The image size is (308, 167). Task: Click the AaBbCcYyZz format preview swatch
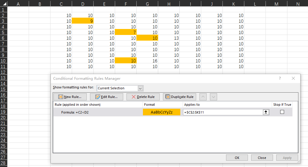point(161,112)
